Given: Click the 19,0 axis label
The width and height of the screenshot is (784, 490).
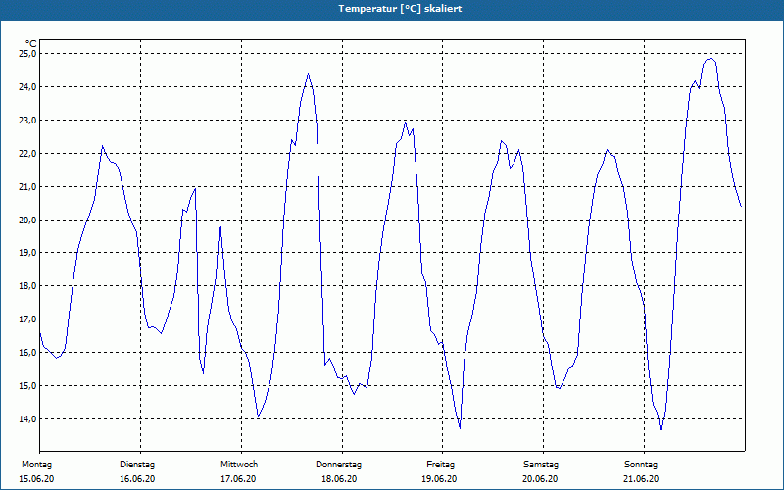Looking at the screenshot, I should click(x=27, y=253).
